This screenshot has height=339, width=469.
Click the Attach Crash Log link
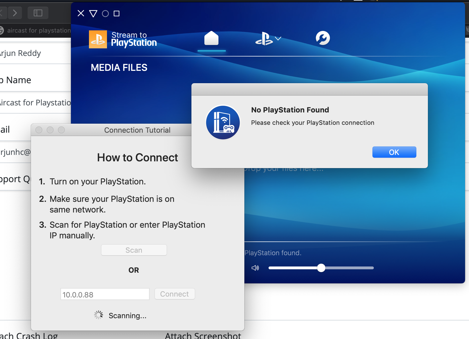click(29, 336)
